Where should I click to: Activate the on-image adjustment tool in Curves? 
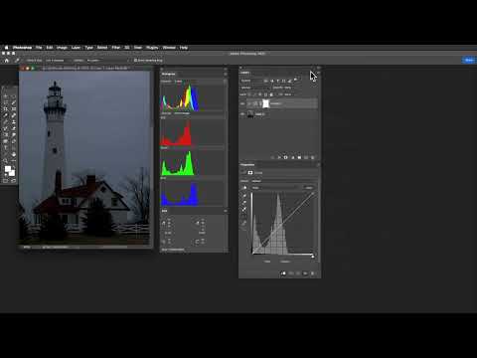[x=244, y=188]
